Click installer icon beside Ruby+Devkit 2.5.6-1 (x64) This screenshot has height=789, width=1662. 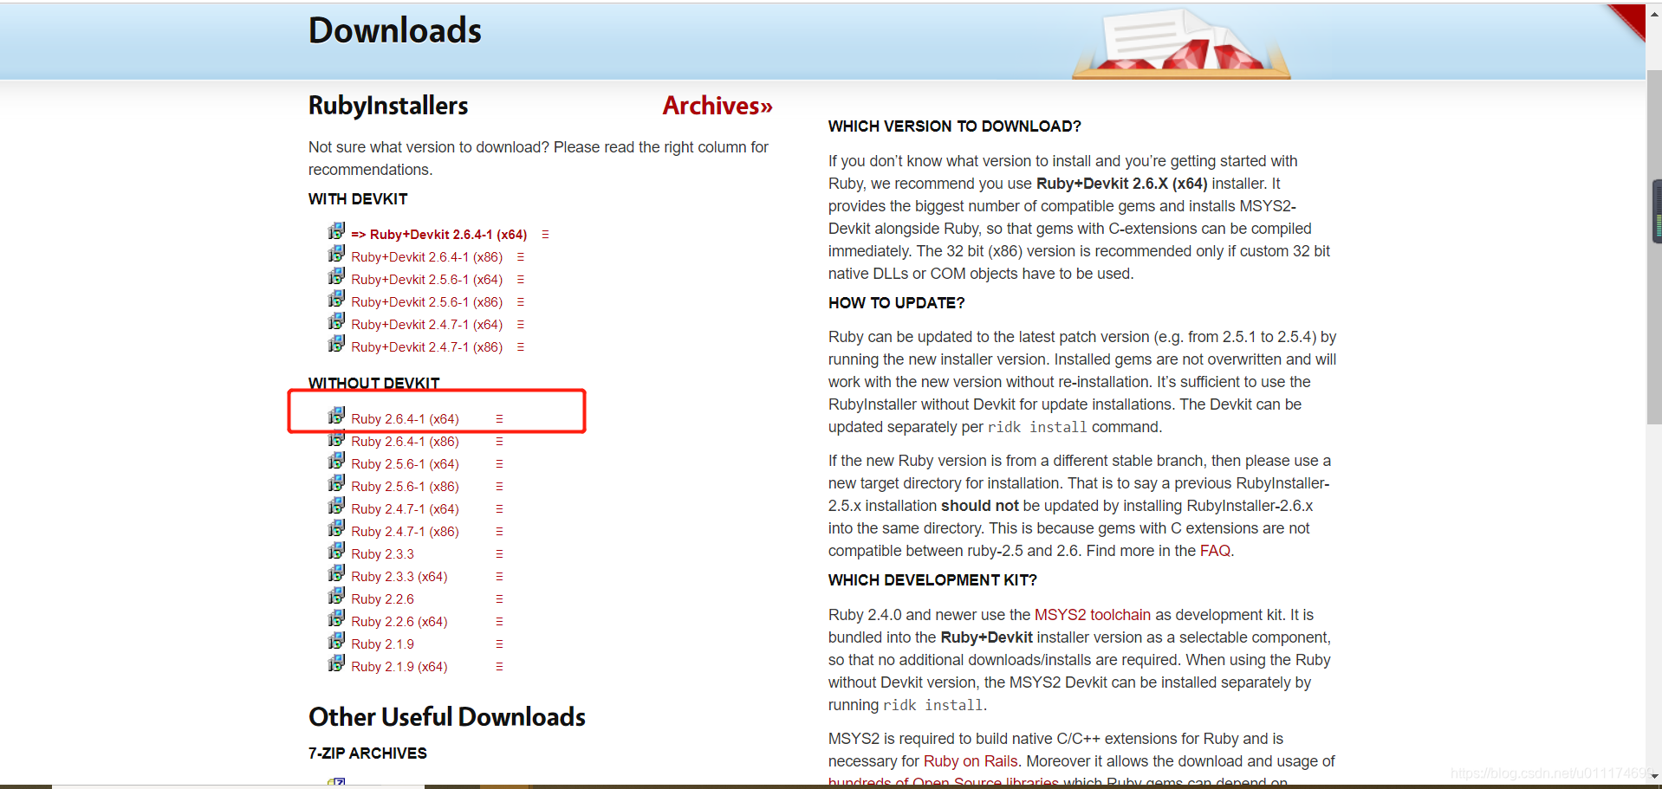pos(336,276)
